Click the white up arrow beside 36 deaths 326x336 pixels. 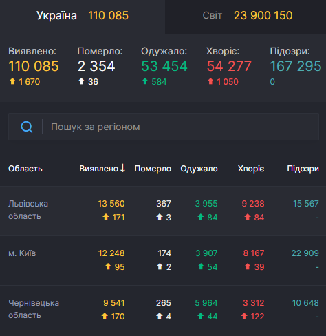pos(81,81)
